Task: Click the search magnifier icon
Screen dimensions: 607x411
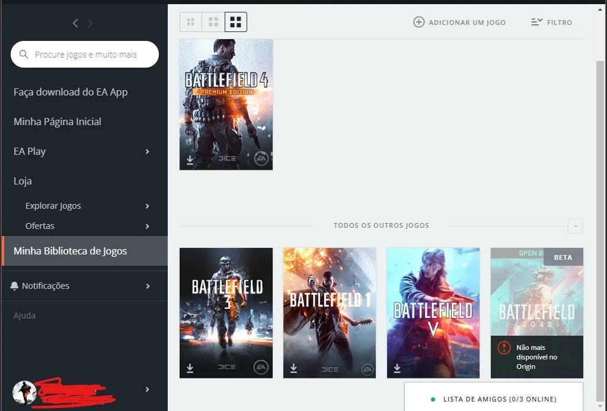Action: pyautogui.click(x=24, y=54)
